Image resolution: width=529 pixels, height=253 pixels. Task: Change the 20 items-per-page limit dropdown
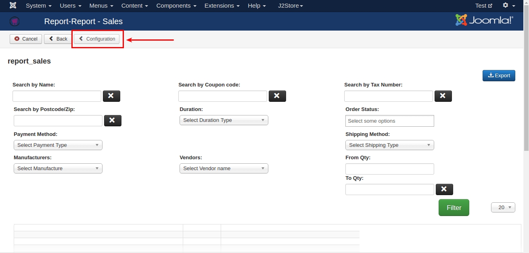click(503, 208)
